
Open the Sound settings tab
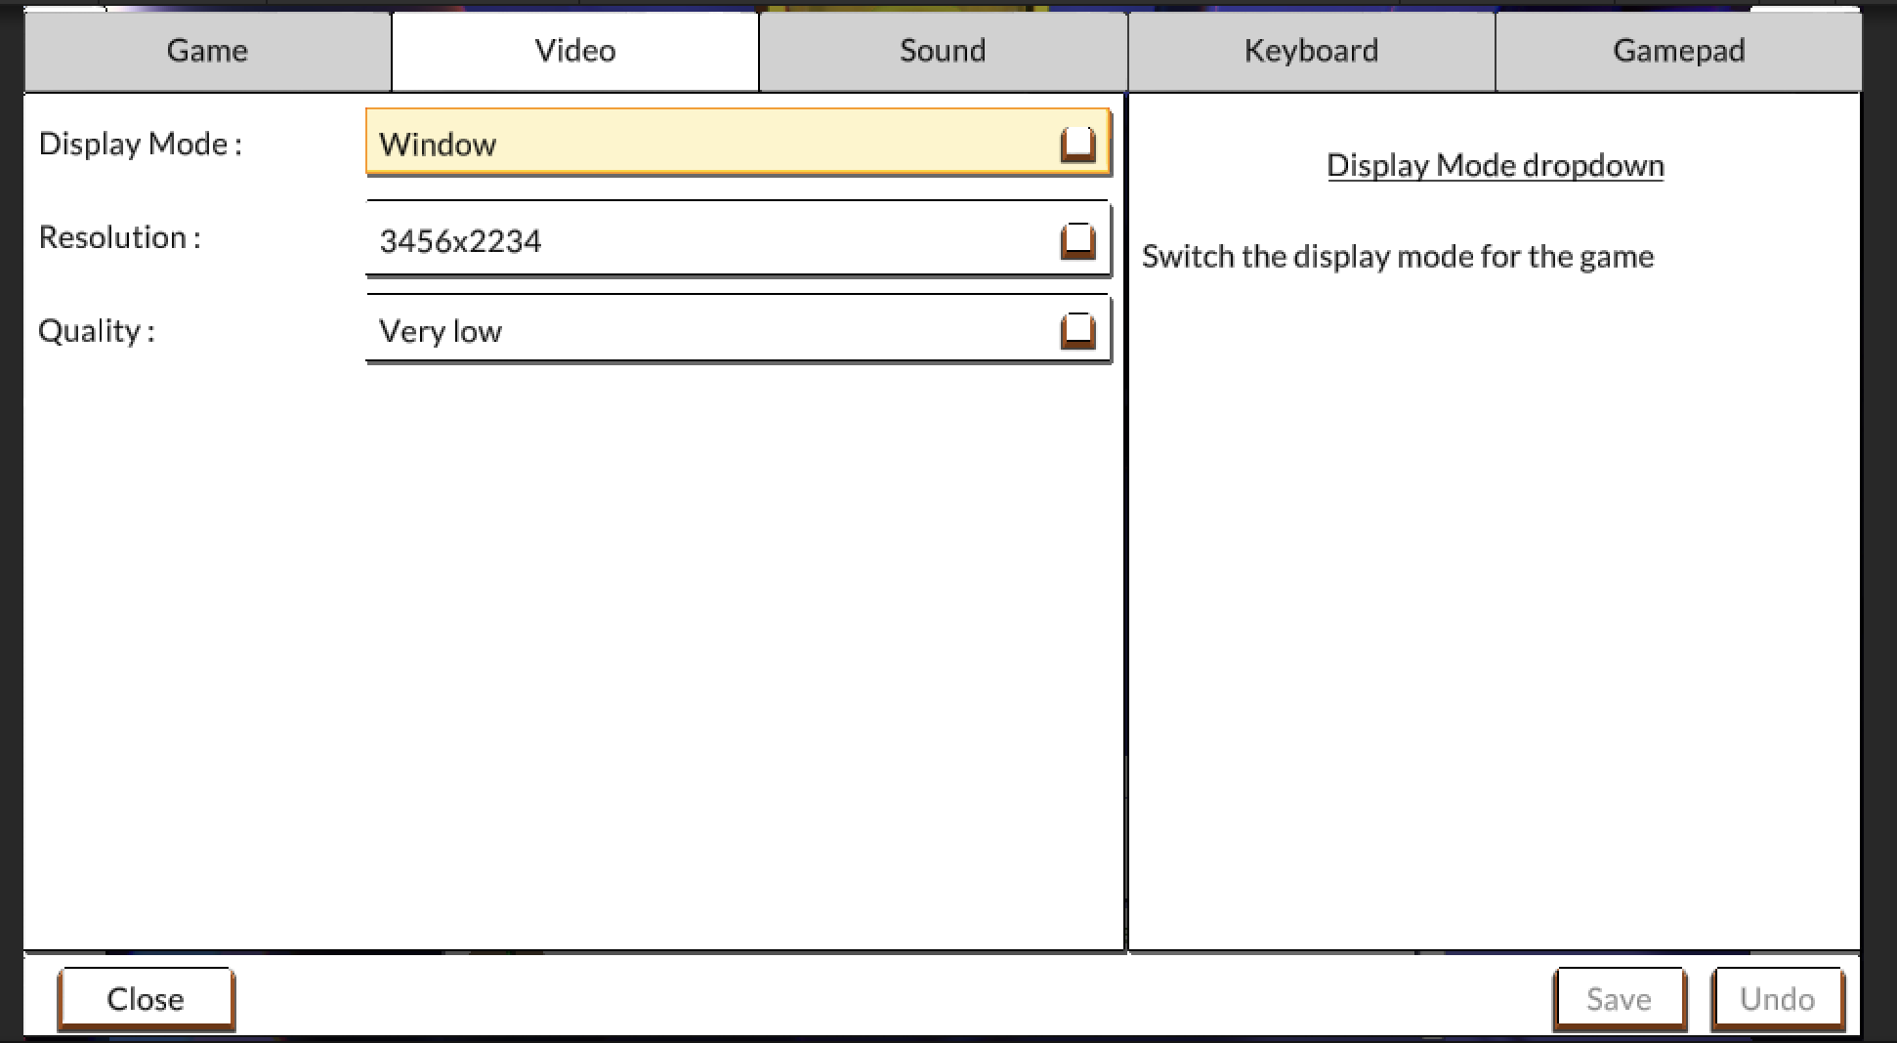point(943,51)
